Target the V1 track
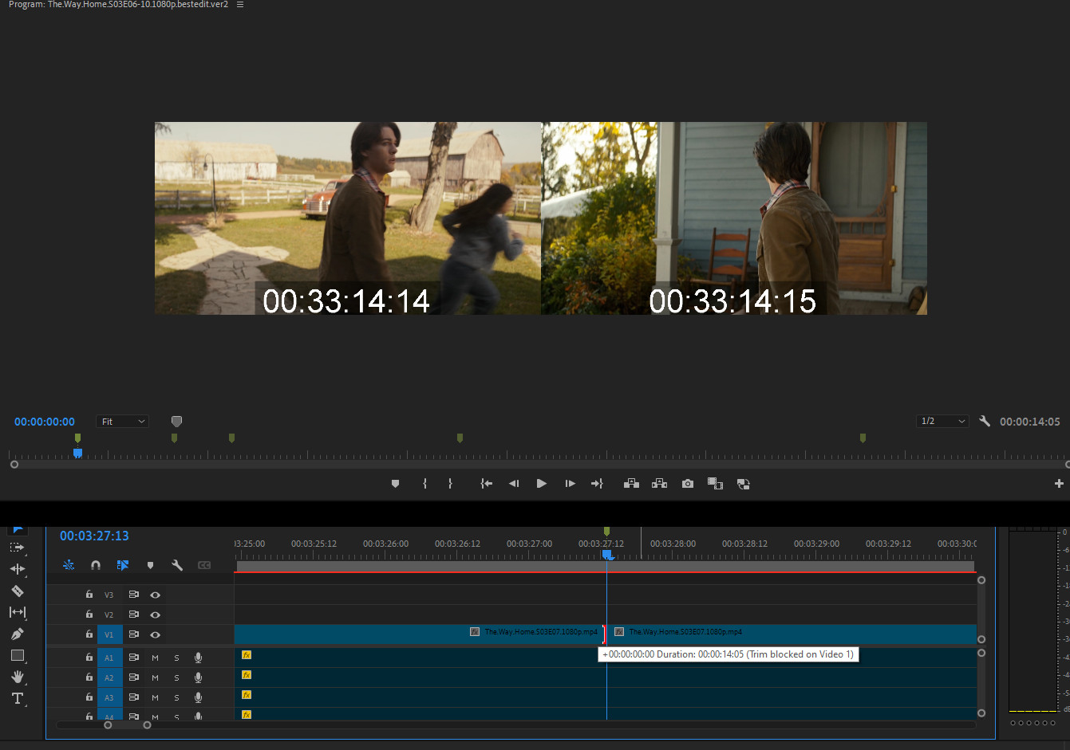The height and width of the screenshot is (750, 1070). pyautogui.click(x=109, y=634)
